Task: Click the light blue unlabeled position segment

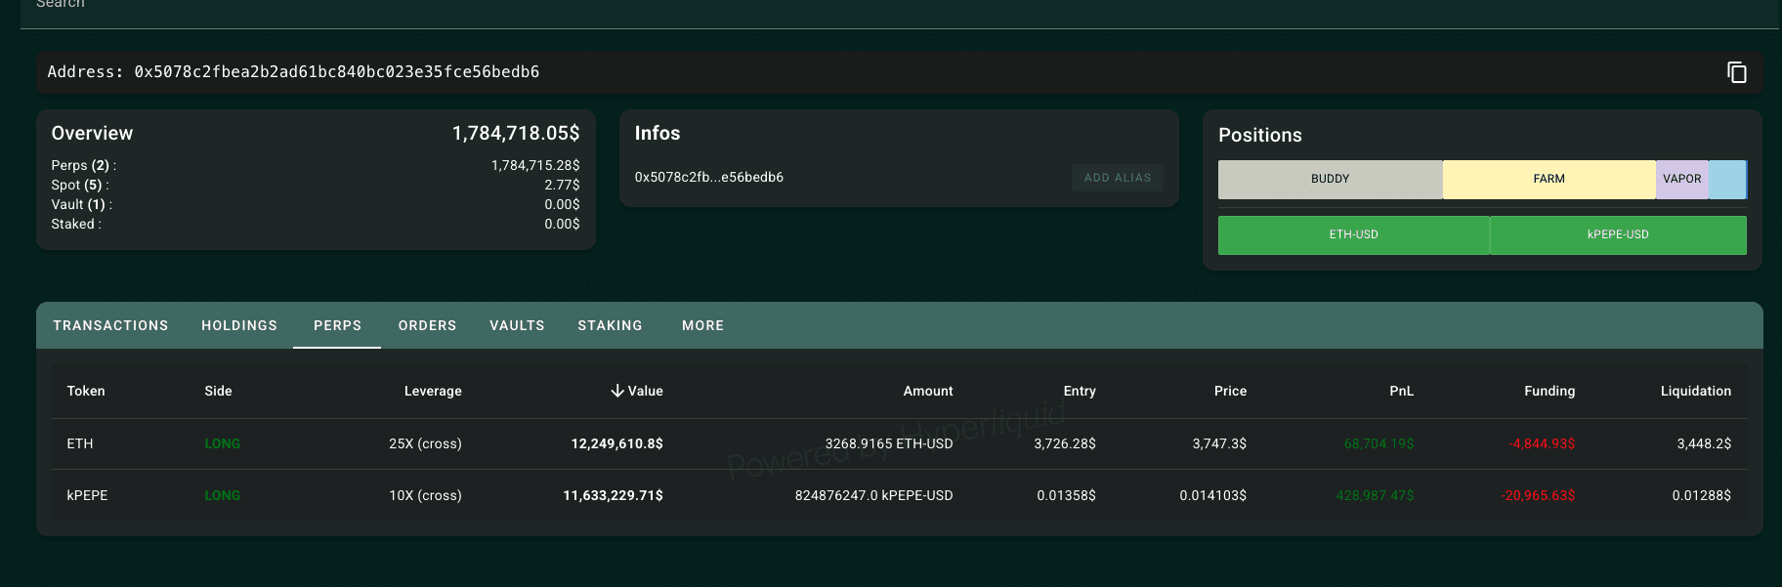Action: click(x=1726, y=180)
